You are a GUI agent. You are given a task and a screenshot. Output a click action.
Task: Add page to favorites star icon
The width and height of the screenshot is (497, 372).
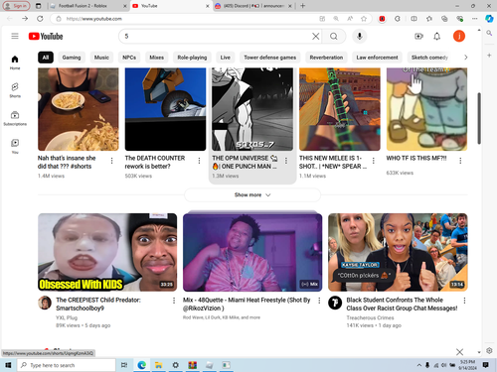364,19
